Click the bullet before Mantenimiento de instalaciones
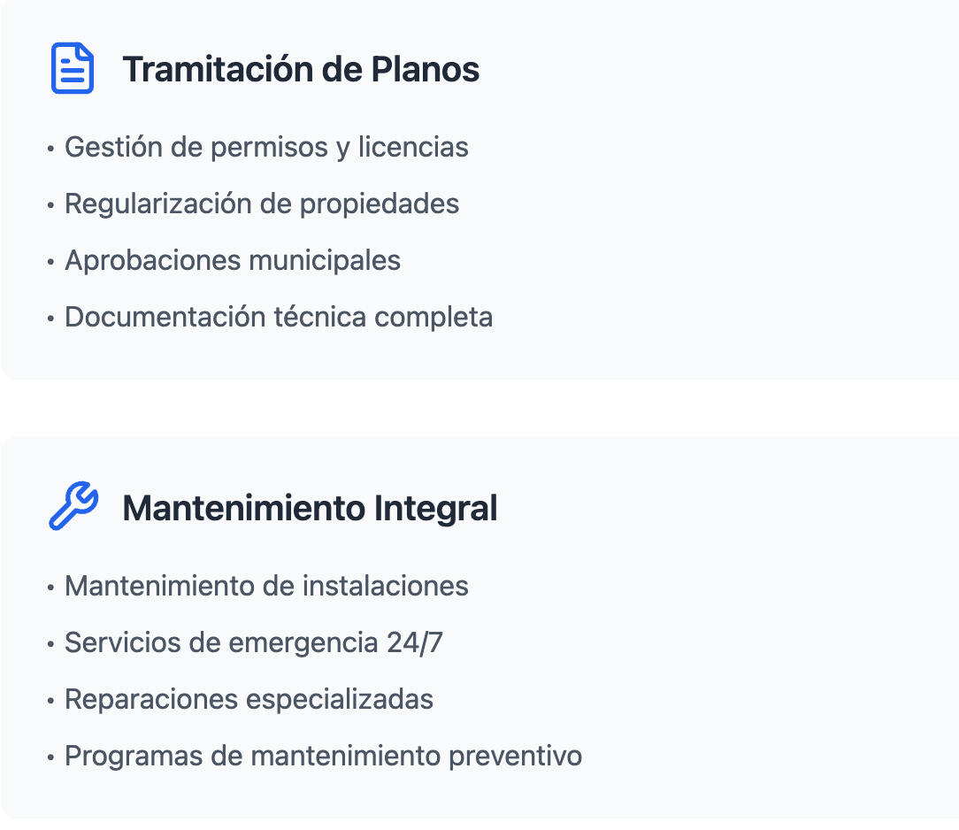 click(50, 587)
